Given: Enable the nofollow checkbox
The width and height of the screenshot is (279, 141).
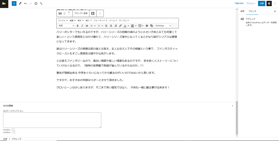Looking at the screenshot, I should [14, 132].
